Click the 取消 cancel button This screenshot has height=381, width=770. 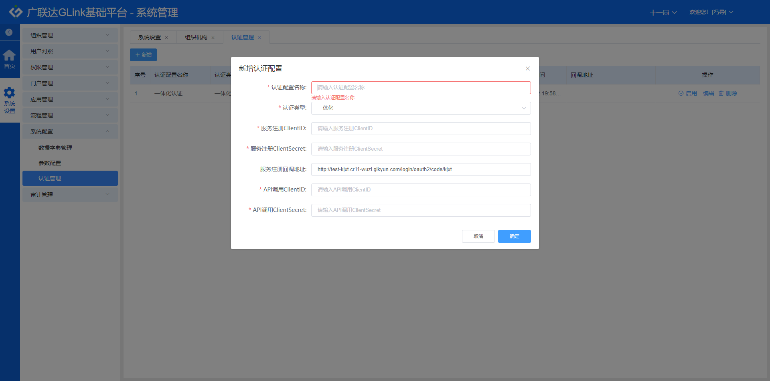[478, 236]
